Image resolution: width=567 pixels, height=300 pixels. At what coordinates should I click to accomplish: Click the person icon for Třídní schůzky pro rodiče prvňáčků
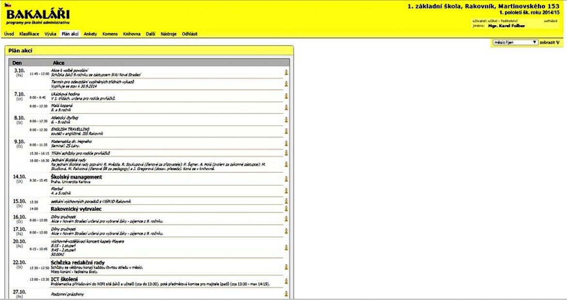[x=286, y=153]
